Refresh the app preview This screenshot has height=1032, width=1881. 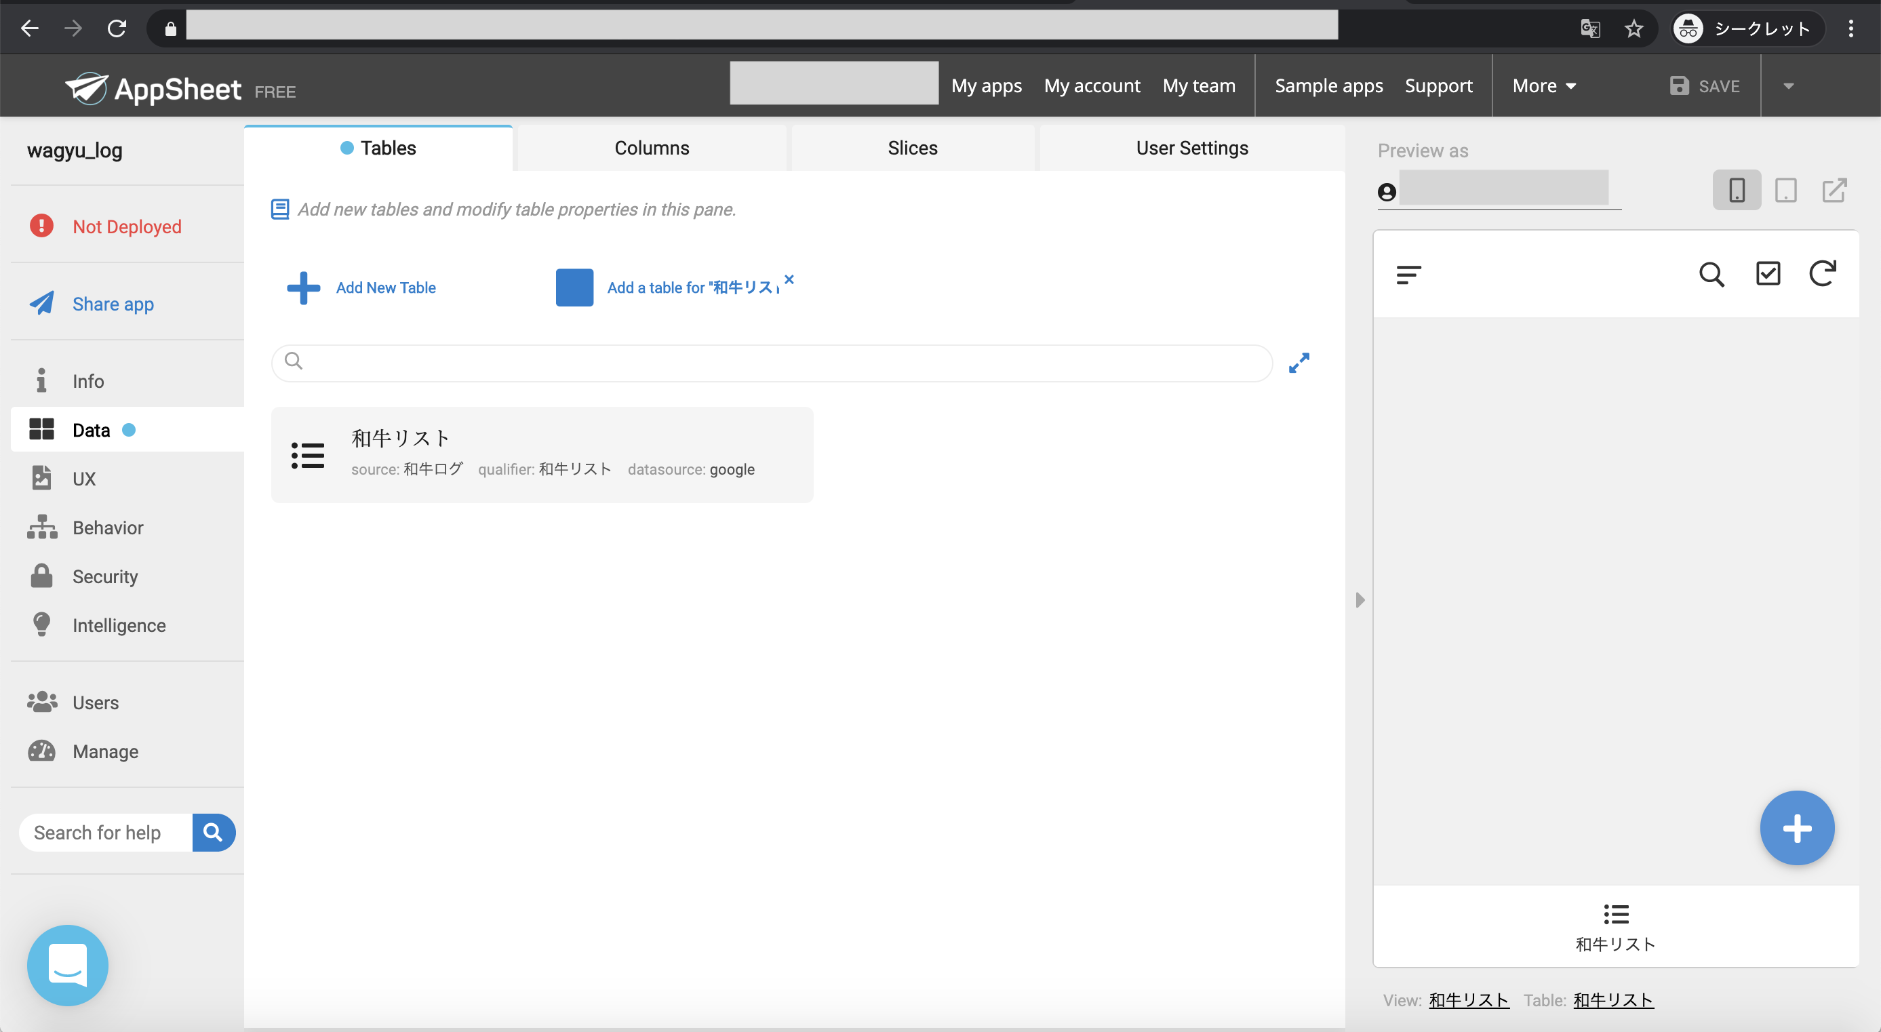coord(1823,274)
